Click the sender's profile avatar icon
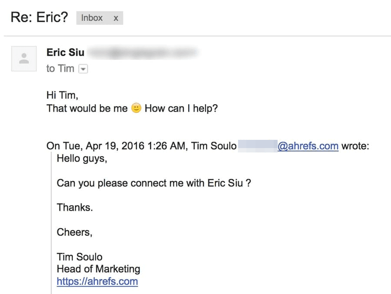 pyautogui.click(x=24, y=59)
